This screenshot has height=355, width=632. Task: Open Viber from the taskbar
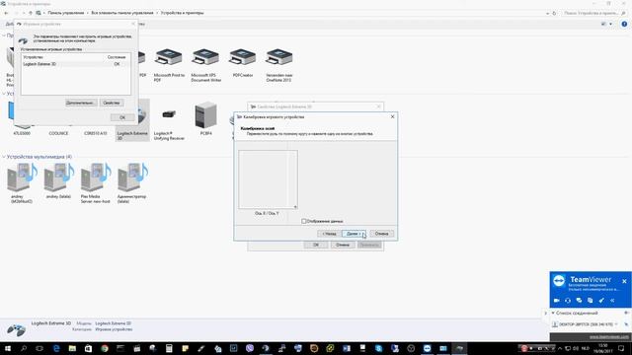(250, 348)
